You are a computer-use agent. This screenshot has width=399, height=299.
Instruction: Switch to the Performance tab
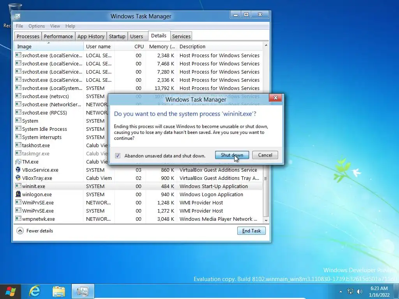click(x=58, y=36)
